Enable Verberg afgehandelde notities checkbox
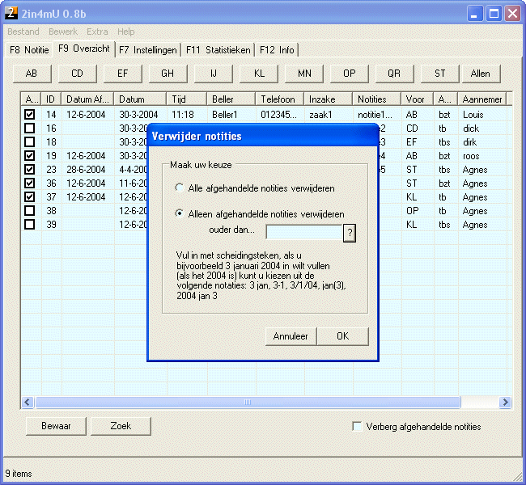The height and width of the screenshot is (485, 526). (357, 426)
